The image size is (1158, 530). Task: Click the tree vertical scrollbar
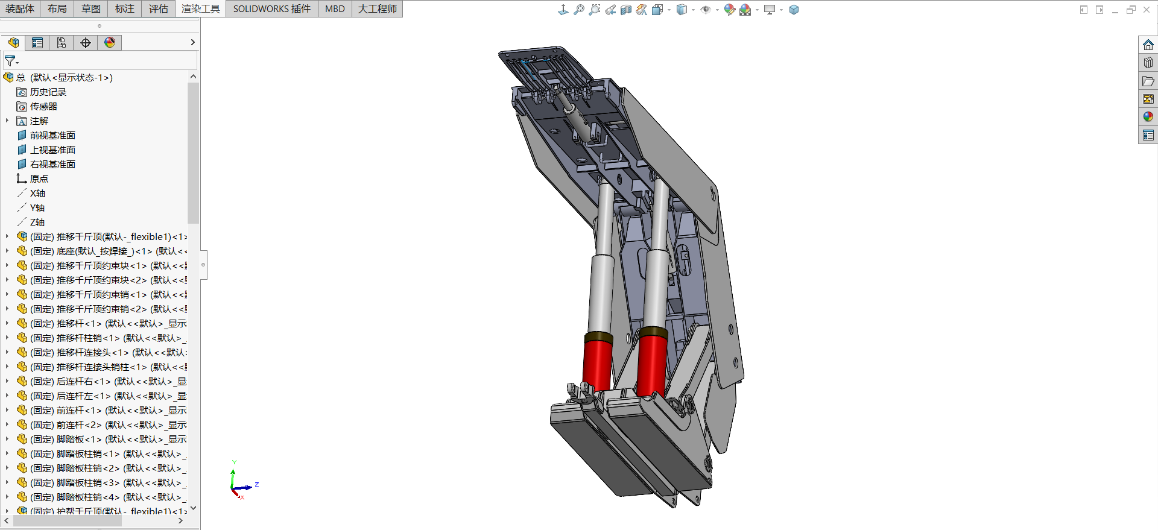click(193, 154)
